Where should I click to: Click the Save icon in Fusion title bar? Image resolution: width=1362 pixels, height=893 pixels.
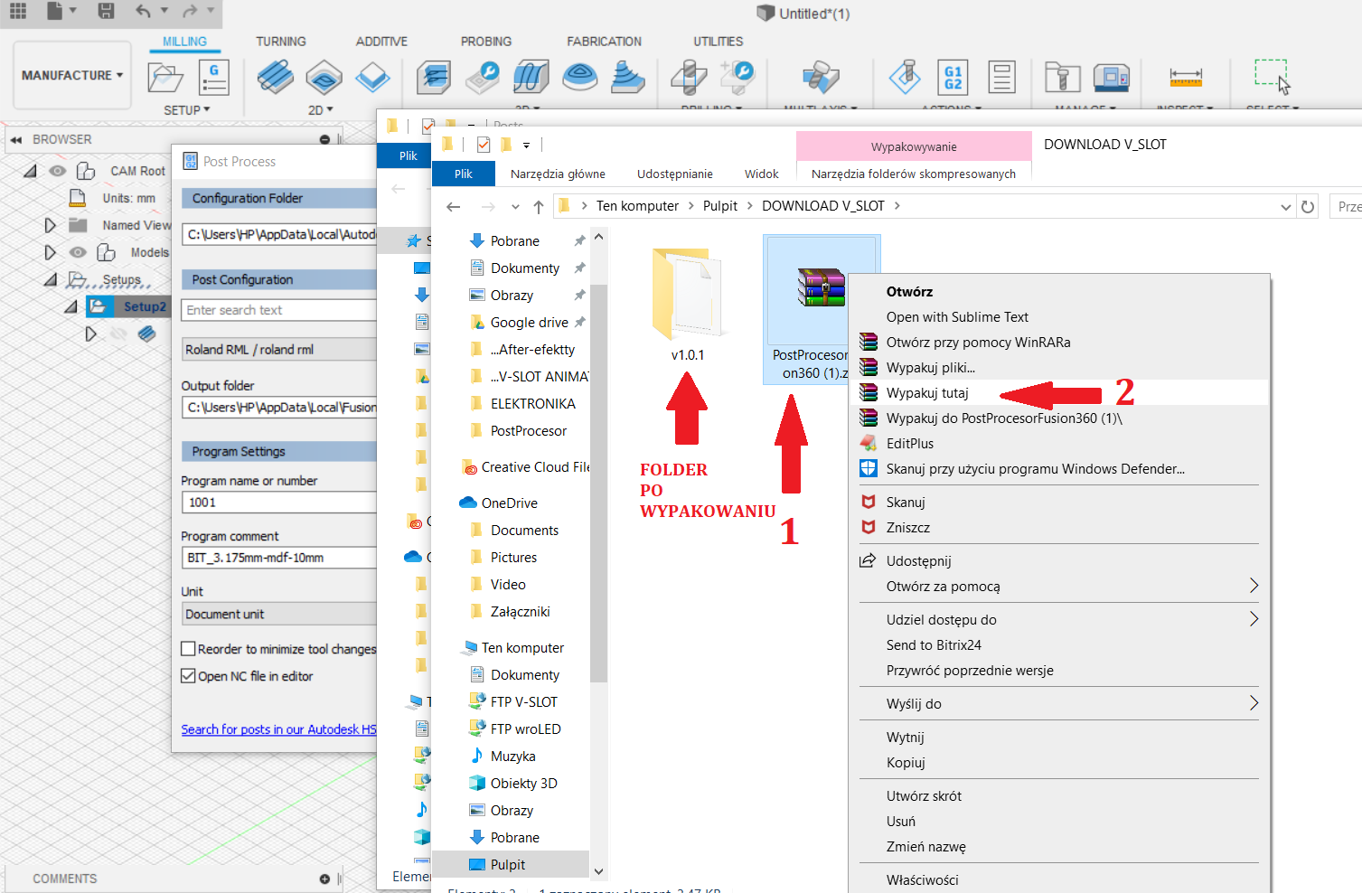click(106, 11)
